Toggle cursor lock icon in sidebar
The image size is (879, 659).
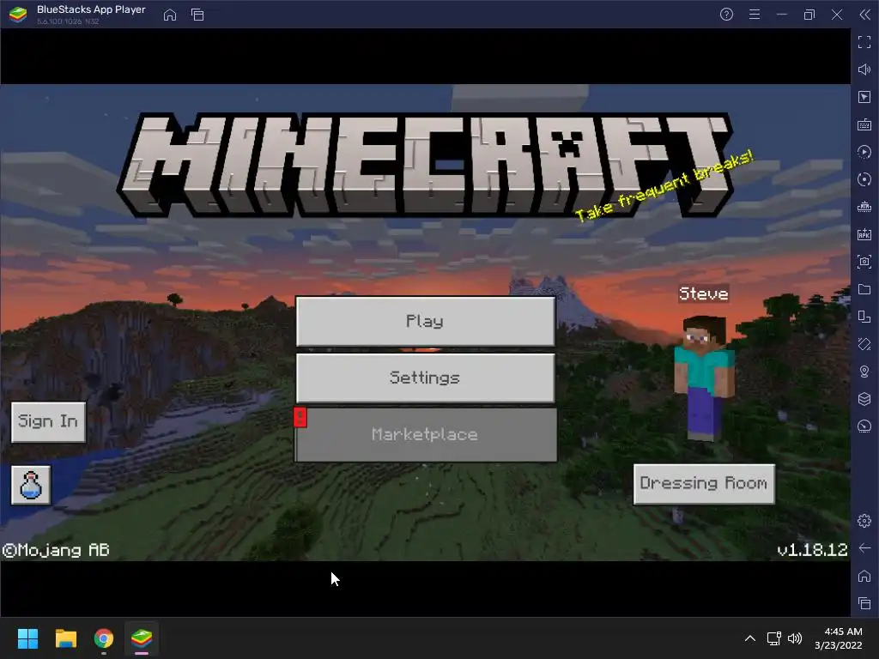864,97
